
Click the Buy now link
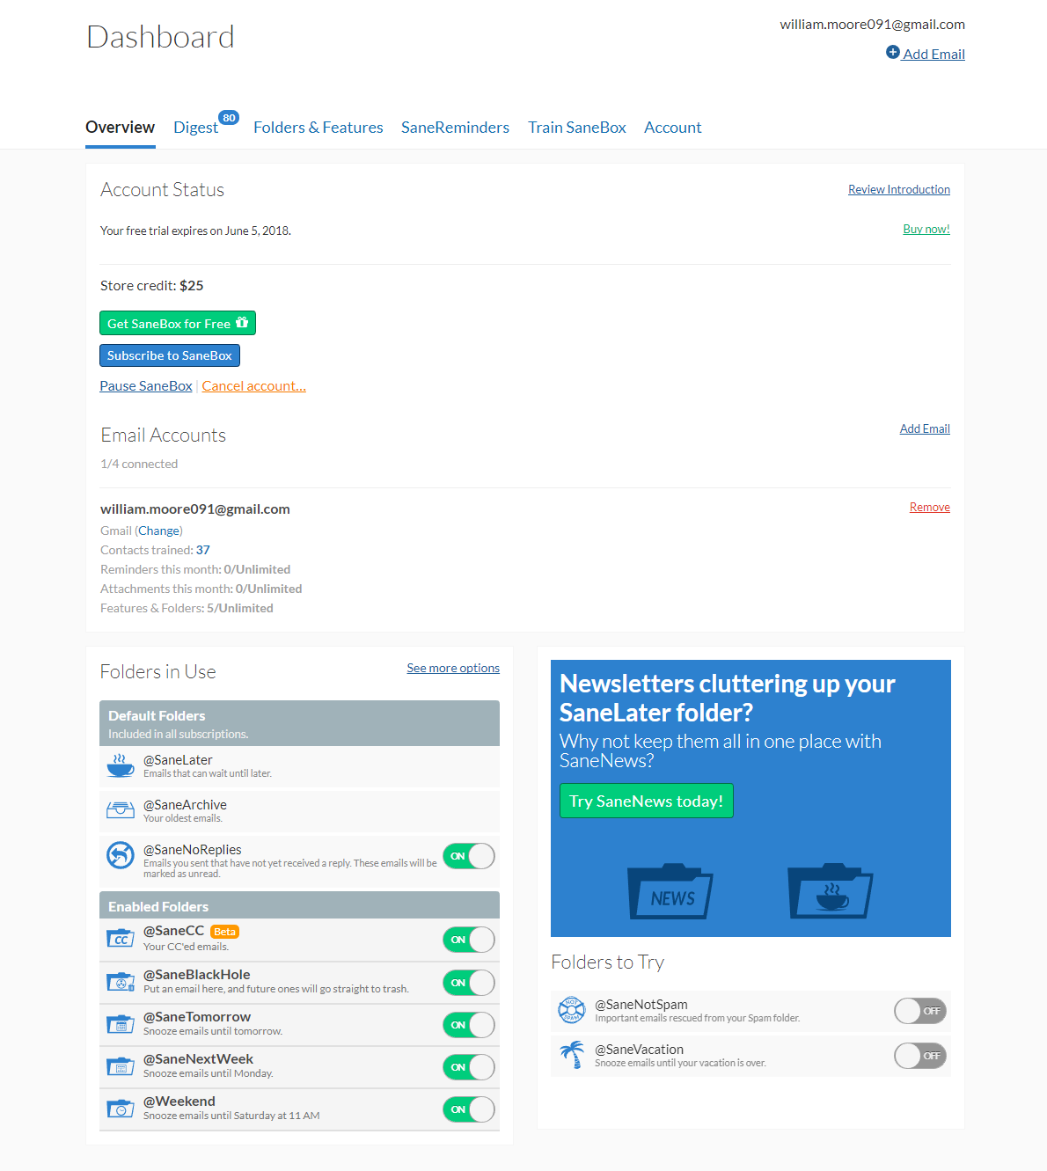pos(926,229)
